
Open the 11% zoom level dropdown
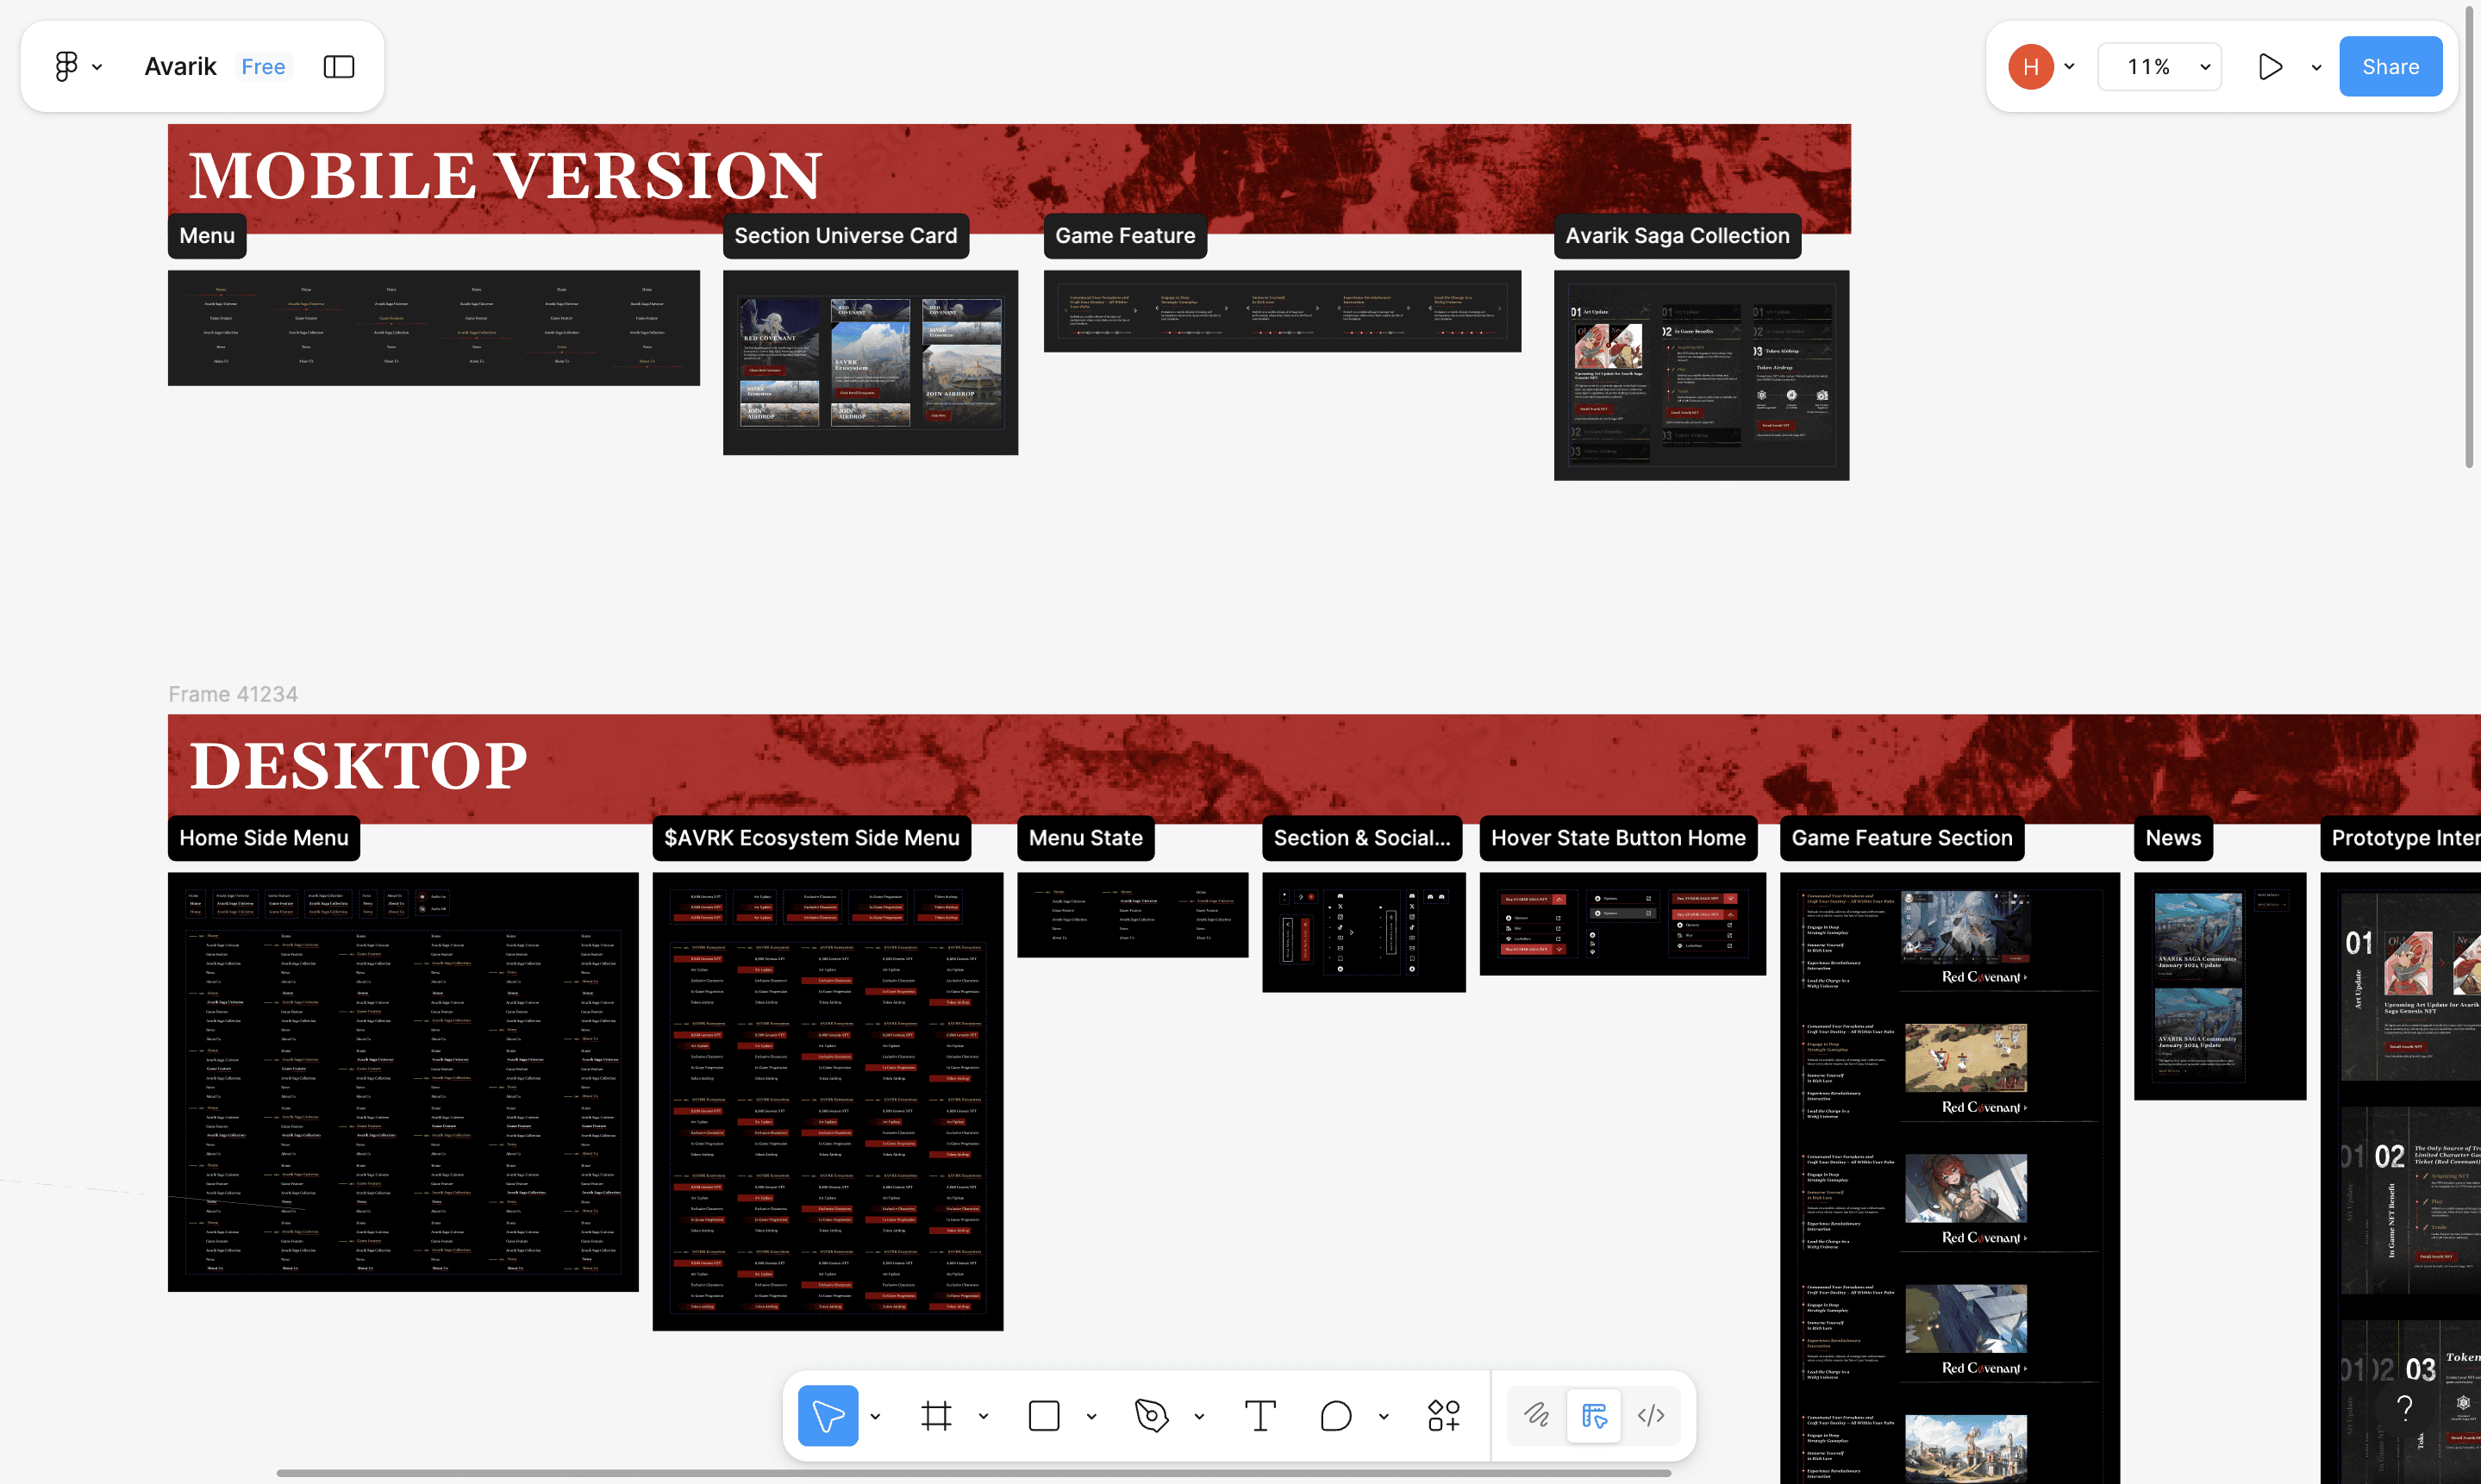point(2159,66)
